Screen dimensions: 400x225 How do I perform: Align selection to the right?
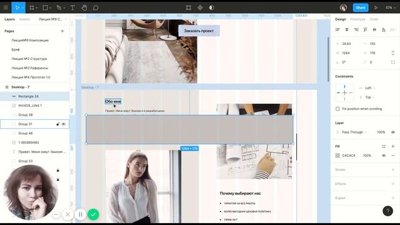[x=356, y=30]
